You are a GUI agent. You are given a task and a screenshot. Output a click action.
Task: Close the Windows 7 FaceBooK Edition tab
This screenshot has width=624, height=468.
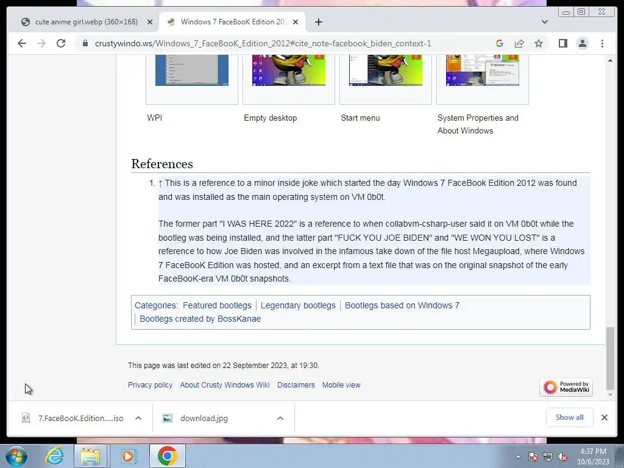(296, 22)
